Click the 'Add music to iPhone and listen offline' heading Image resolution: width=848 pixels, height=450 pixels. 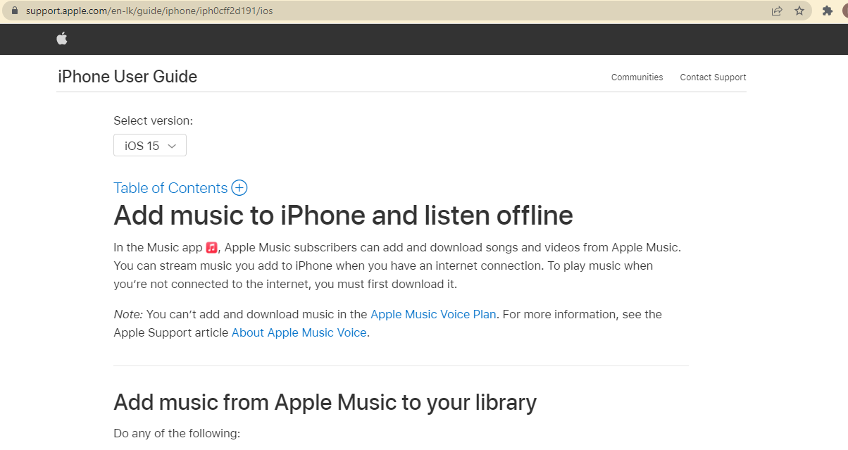point(343,215)
